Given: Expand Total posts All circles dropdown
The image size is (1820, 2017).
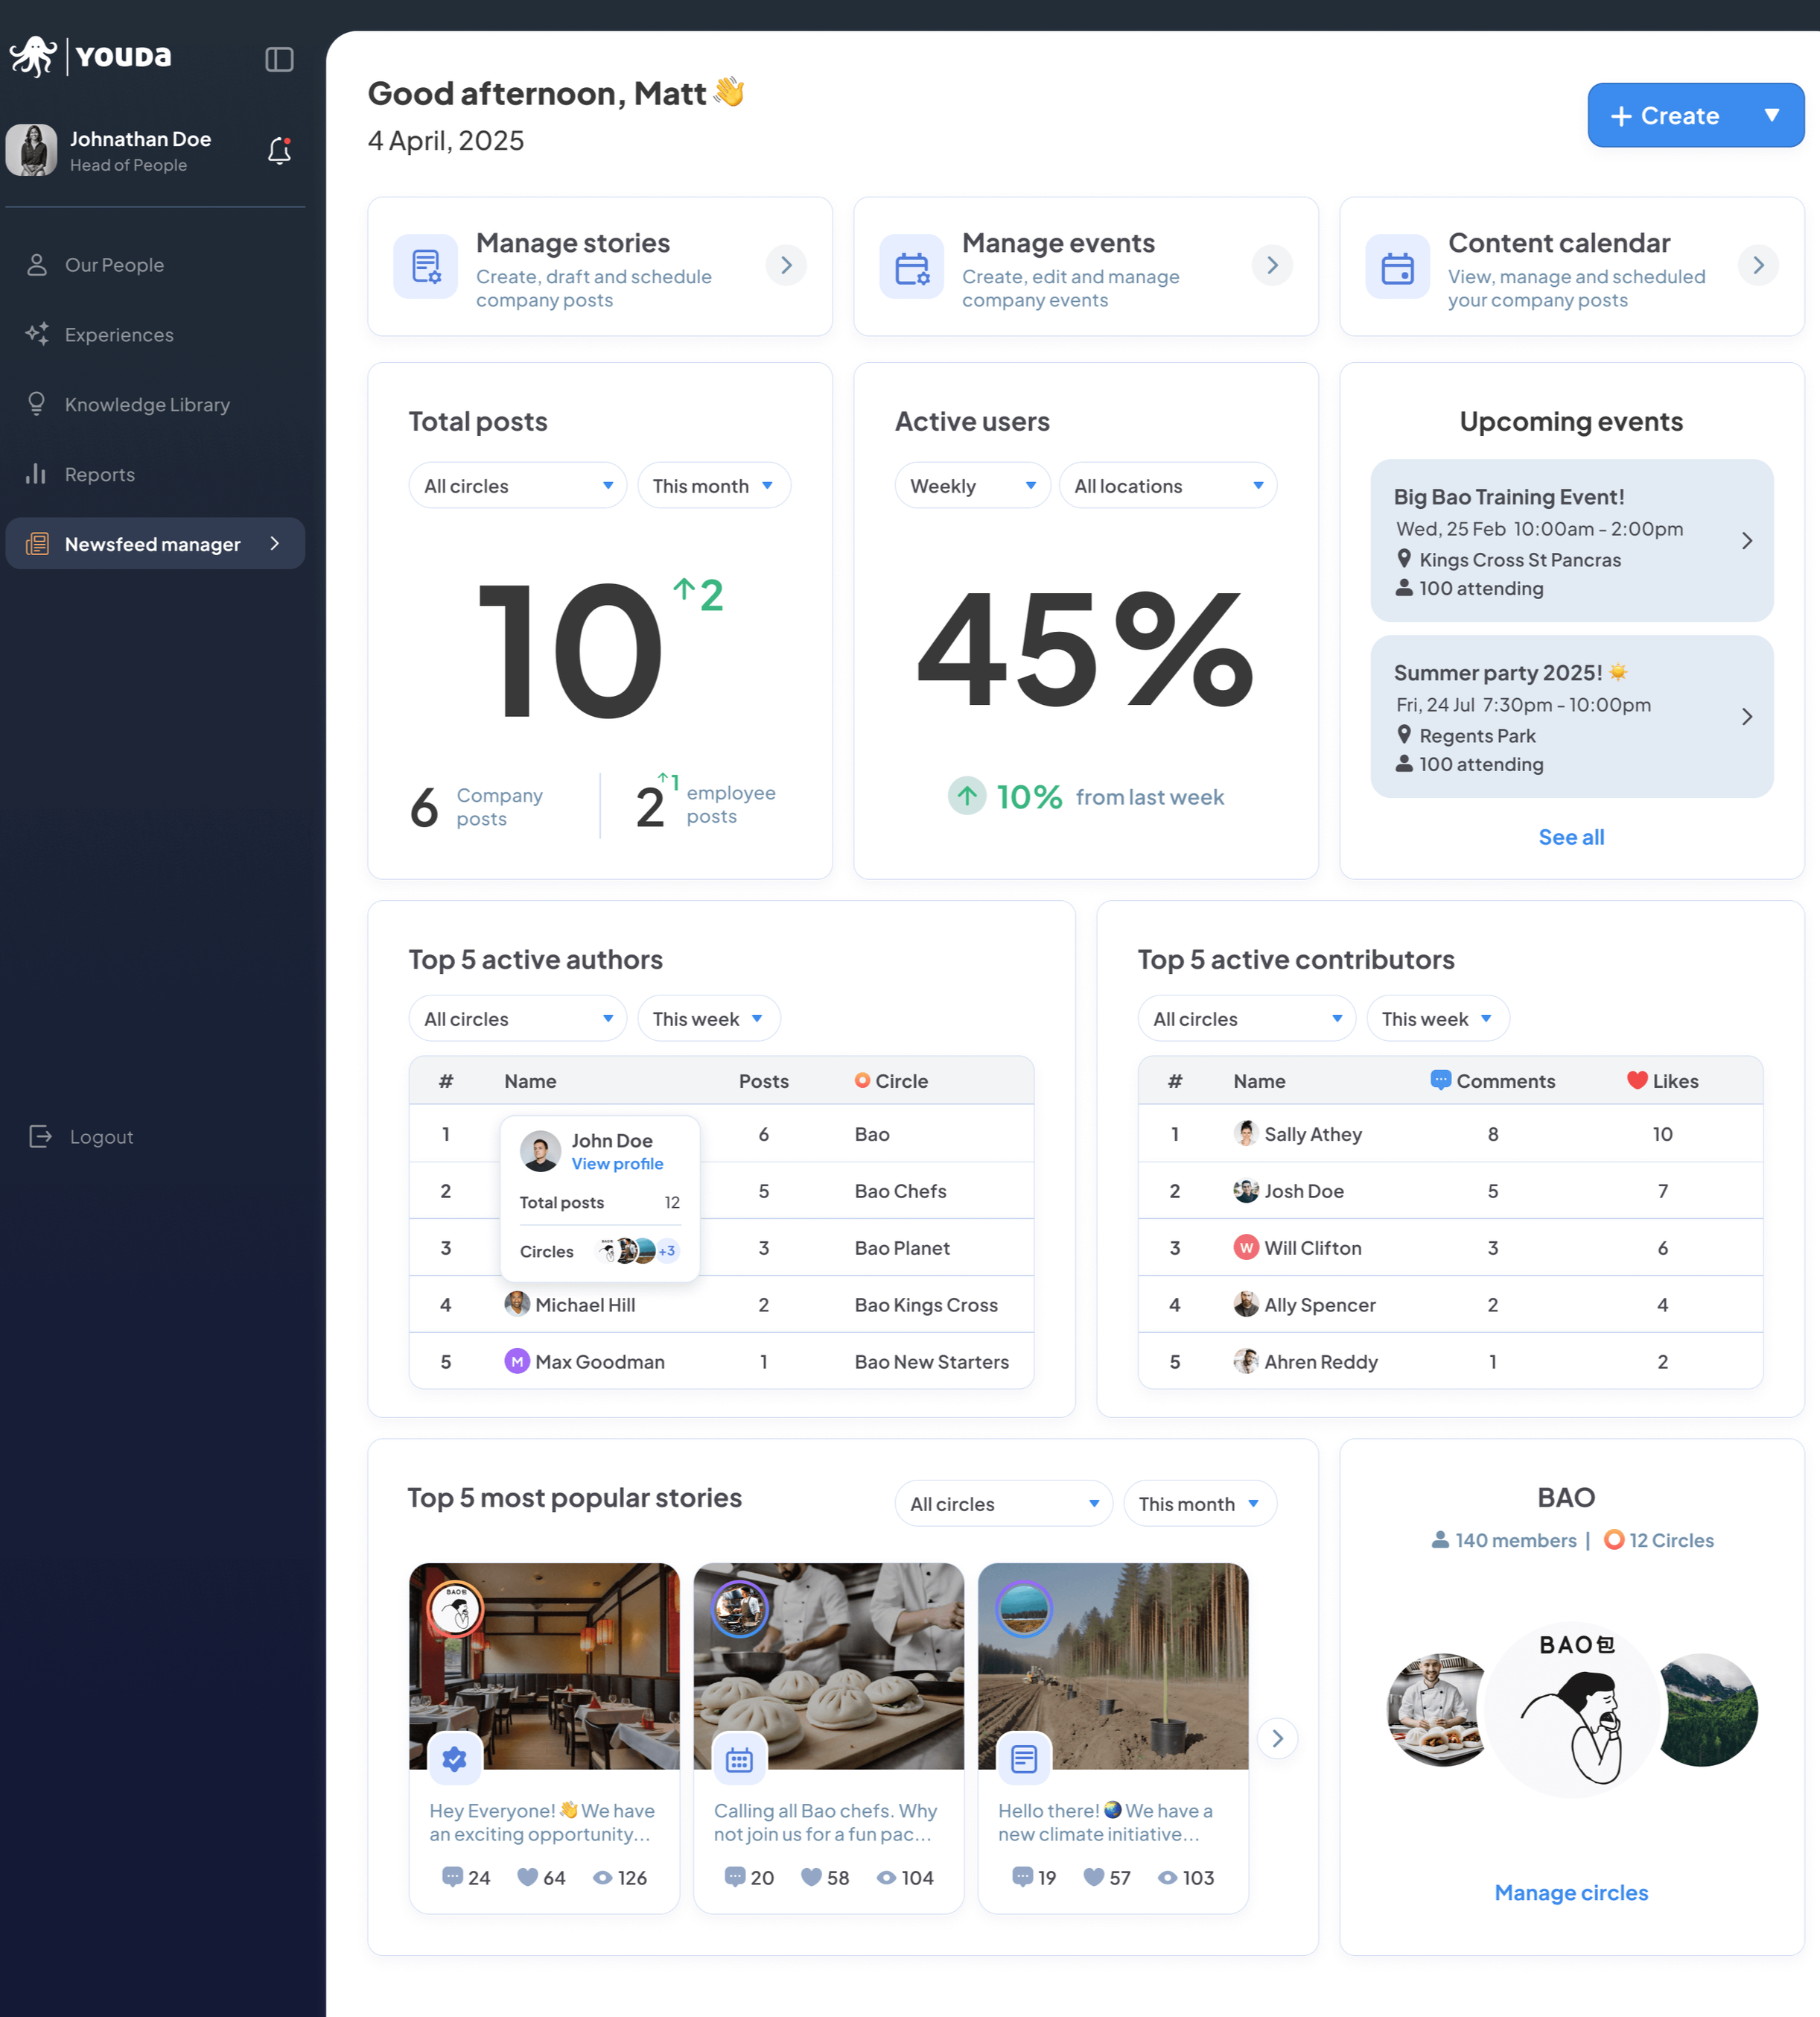Looking at the screenshot, I should click(x=517, y=485).
